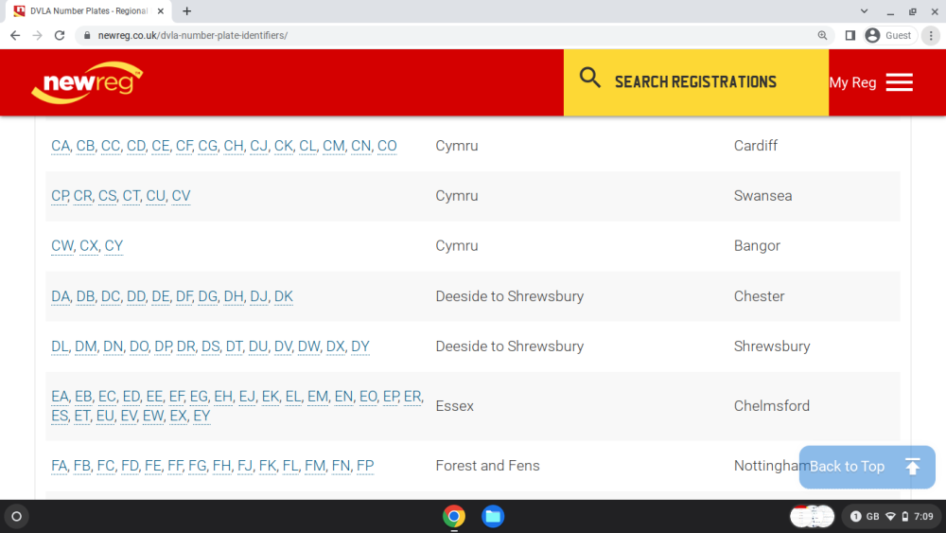Select the Swansea office text
The image size is (946, 533).
pos(762,196)
